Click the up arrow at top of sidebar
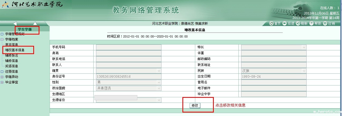This screenshot has width=342, height=116. tap(35, 24)
